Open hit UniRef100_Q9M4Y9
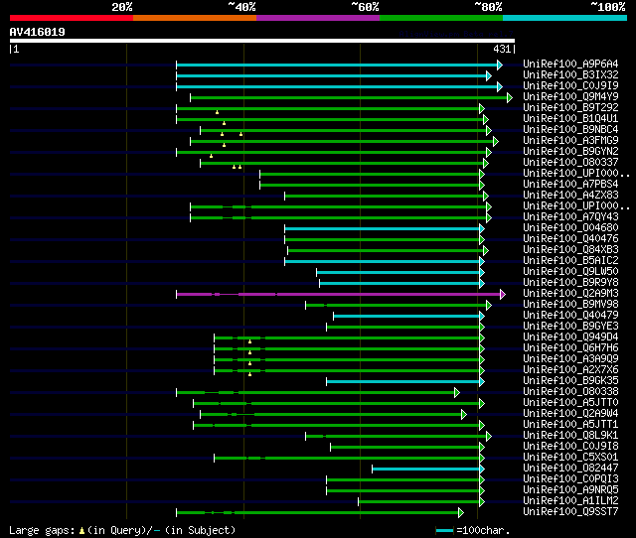The height and width of the screenshot is (538, 636). 570,96
